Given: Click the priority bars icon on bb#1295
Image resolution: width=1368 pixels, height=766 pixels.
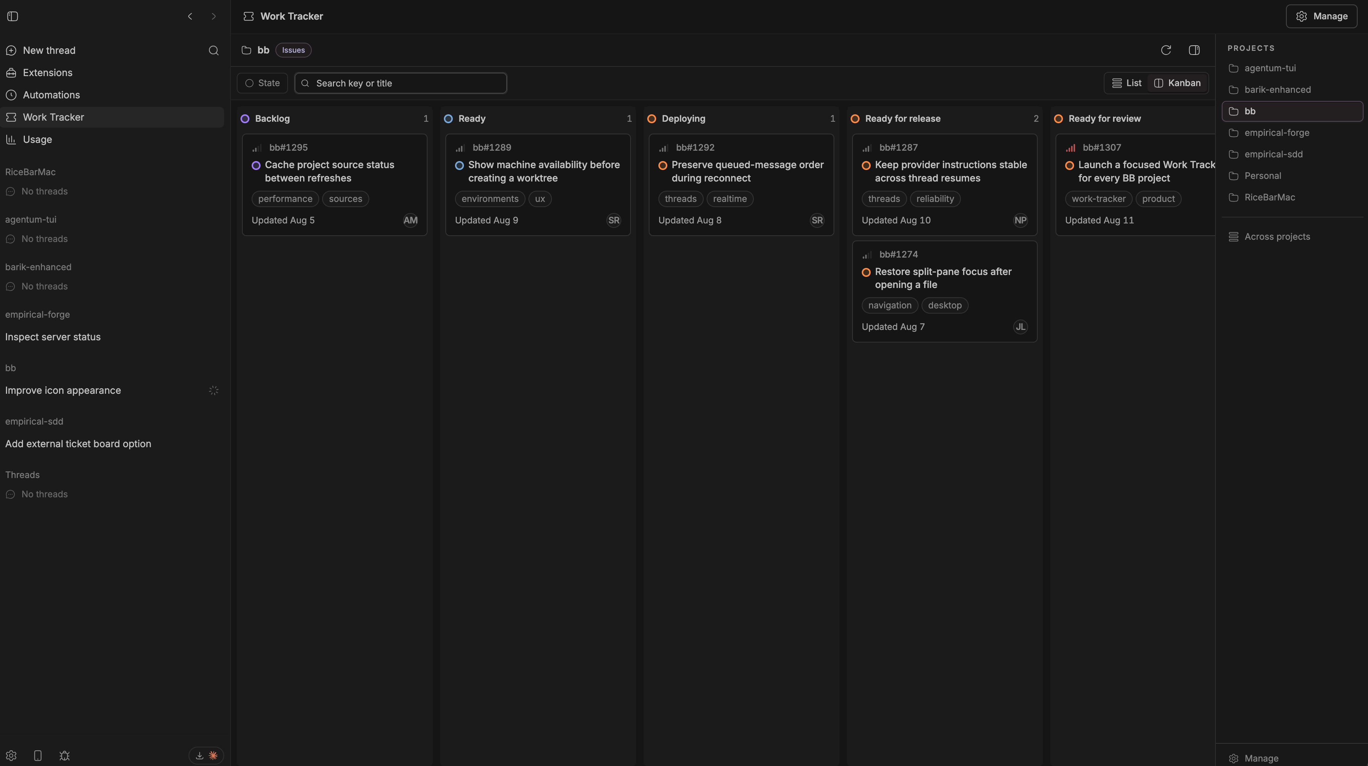Looking at the screenshot, I should point(256,148).
